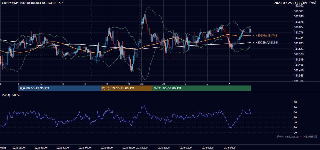
Task: Click the 9/25 10:00 bottom time label
Action: [x=41, y=148]
